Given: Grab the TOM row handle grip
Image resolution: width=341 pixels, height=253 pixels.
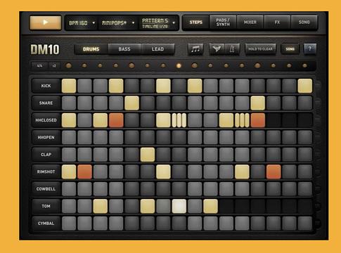Looking at the screenshot, I should coord(318,206).
